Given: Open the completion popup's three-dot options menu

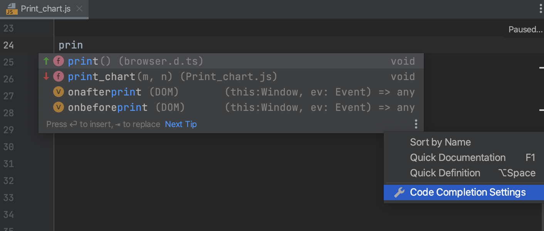Looking at the screenshot, I should [x=416, y=124].
